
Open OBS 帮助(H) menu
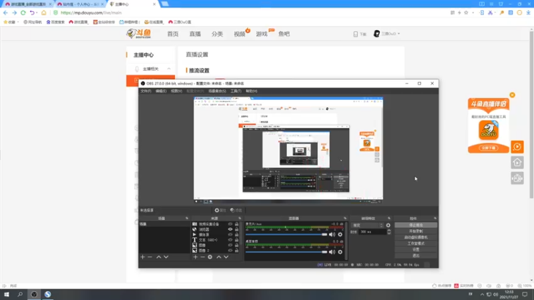tap(252, 91)
